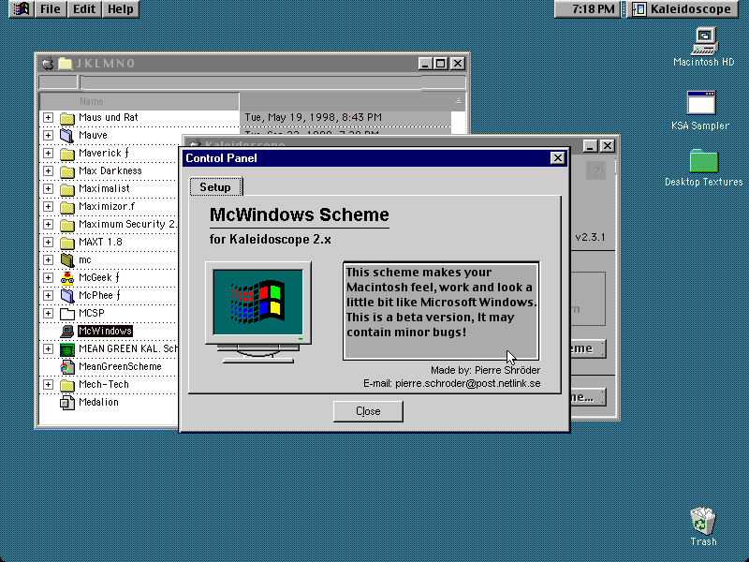Open the Apple menu with the Windows flag
This screenshot has width=749, height=562.
tap(22, 9)
